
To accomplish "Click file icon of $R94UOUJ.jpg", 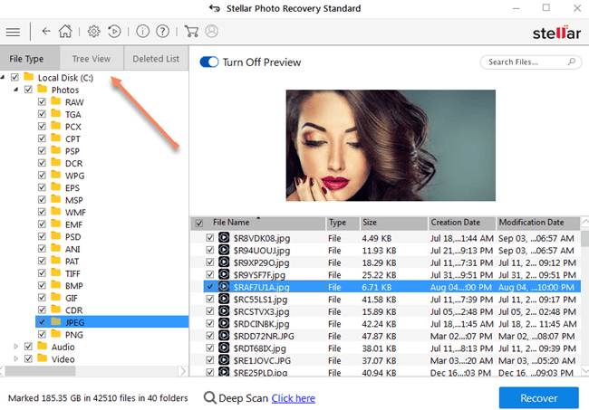I will click(x=224, y=250).
